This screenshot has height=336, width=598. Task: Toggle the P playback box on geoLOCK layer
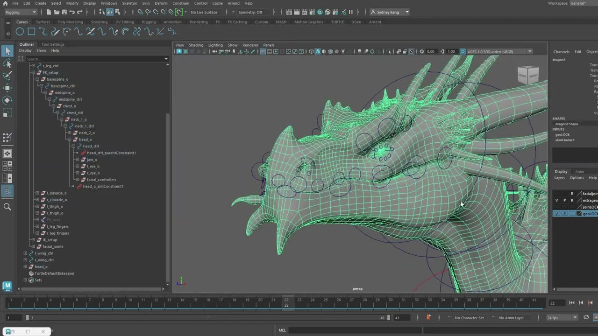coord(564,214)
